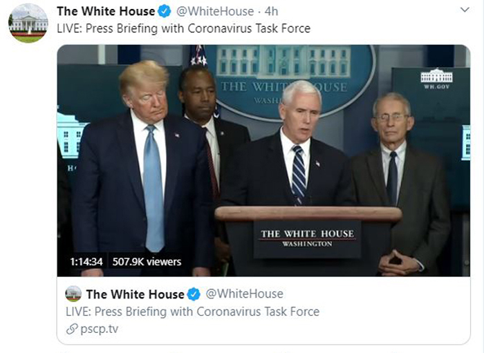The width and height of the screenshot is (484, 353).
Task: Click the top "LIVE: Press Briefing" tweet text
Action: point(184,28)
